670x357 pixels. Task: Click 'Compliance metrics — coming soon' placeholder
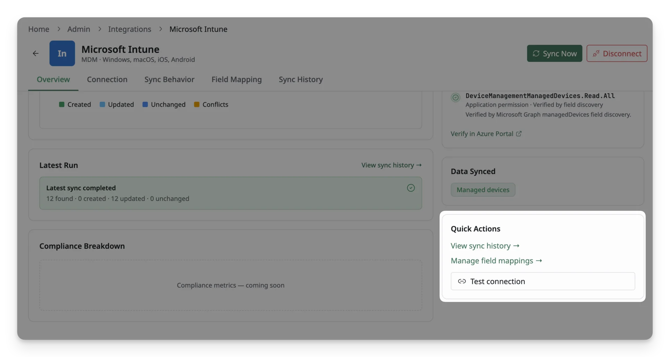click(231, 285)
